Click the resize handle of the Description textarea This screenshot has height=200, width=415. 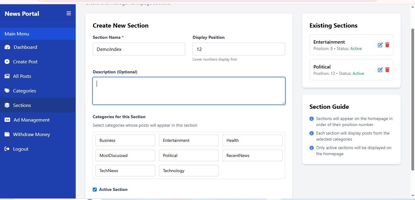coord(283,103)
